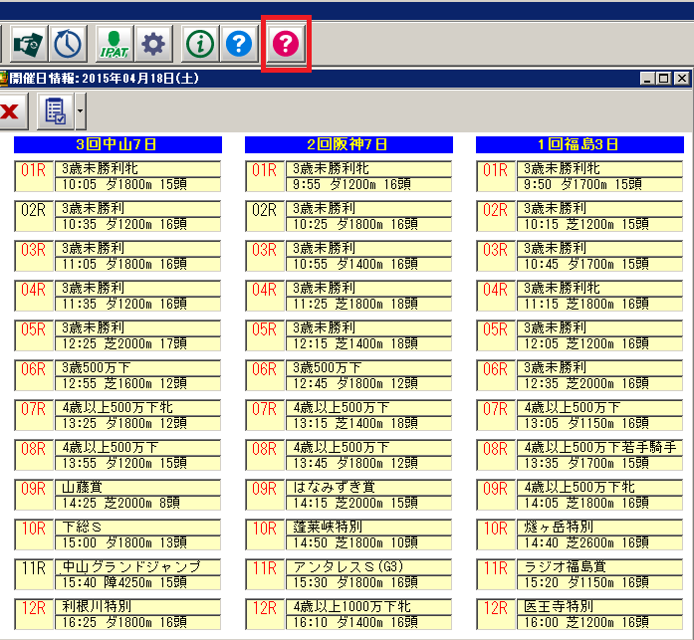This screenshot has height=640, width=694.
Task: Click the checklist document icon
Action: tap(56, 111)
